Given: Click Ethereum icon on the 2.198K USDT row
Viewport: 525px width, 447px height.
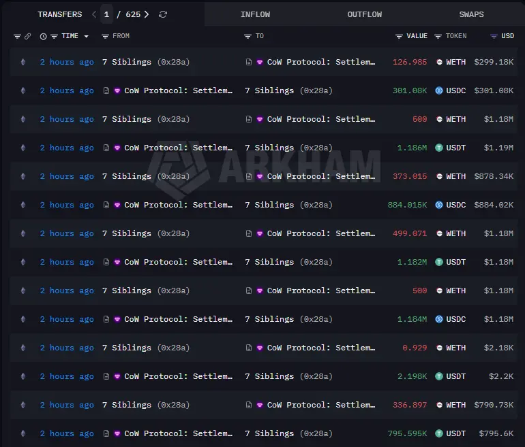Looking at the screenshot, I should (22, 376).
